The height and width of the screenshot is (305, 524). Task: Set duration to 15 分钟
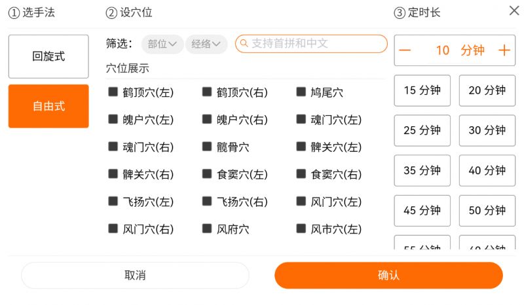coord(422,90)
